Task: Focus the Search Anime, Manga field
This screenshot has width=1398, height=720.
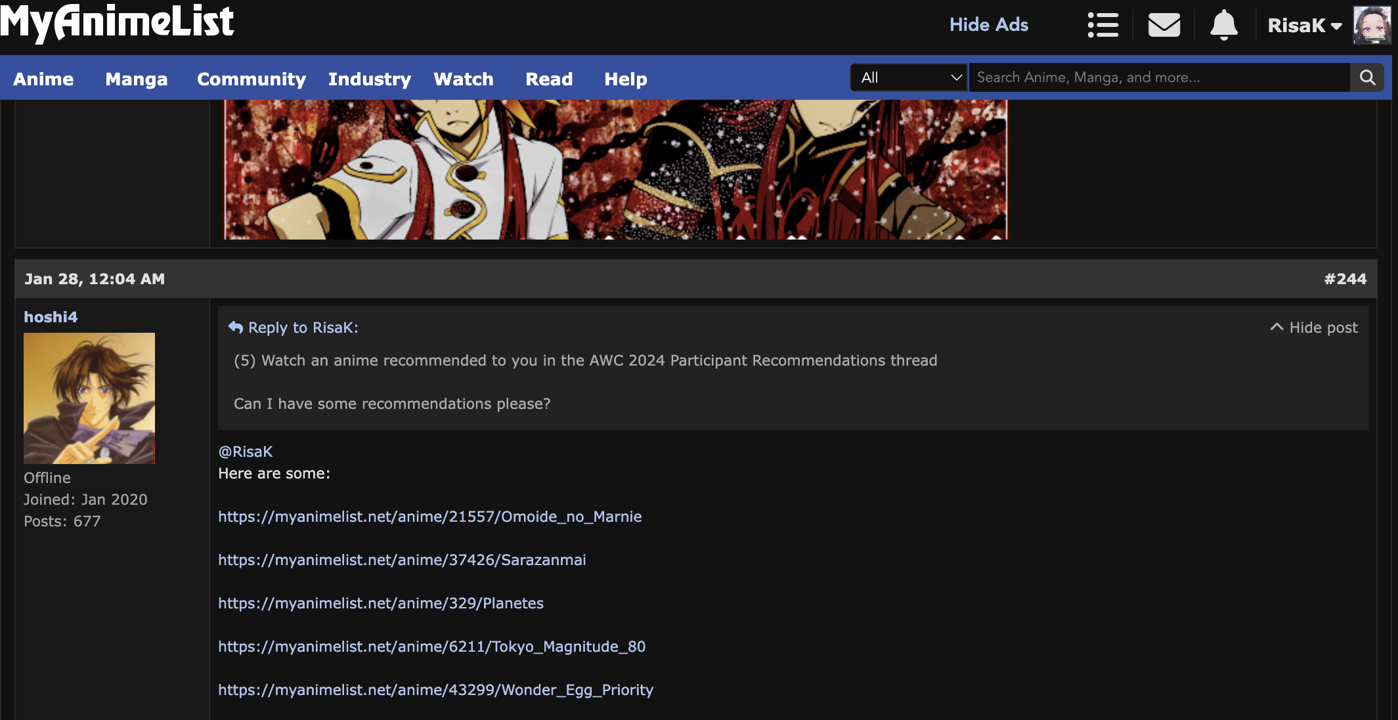Action: coord(1160,77)
